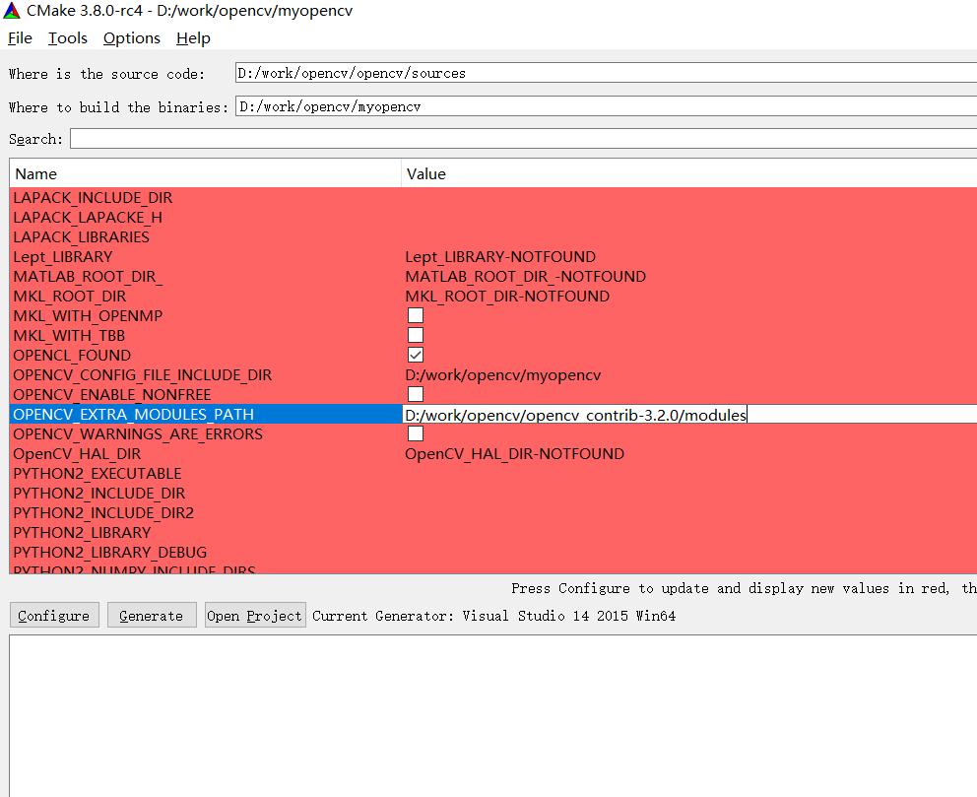Select the LAPACK_LIBRARIES entry
Viewport: 977px width, 797px height.
point(82,236)
